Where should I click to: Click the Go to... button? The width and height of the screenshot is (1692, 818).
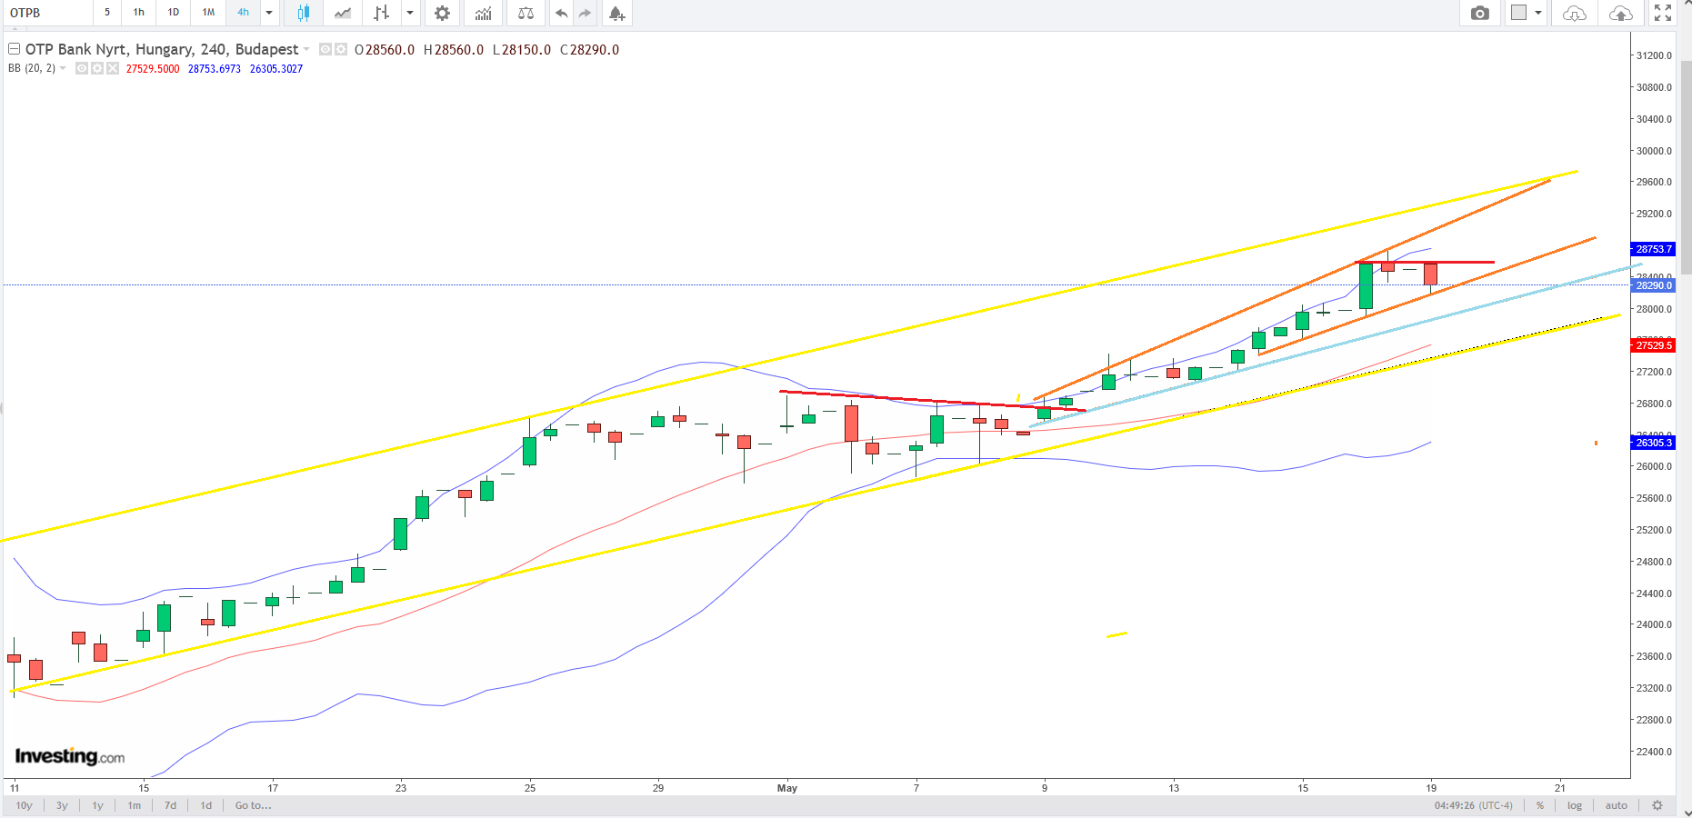[x=253, y=805]
